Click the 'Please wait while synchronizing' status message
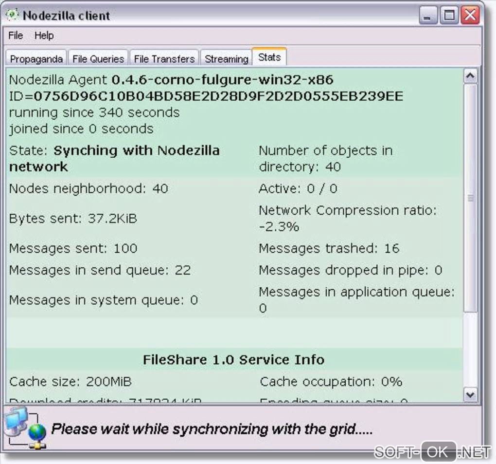The height and width of the screenshot is (464, 496). click(x=212, y=429)
